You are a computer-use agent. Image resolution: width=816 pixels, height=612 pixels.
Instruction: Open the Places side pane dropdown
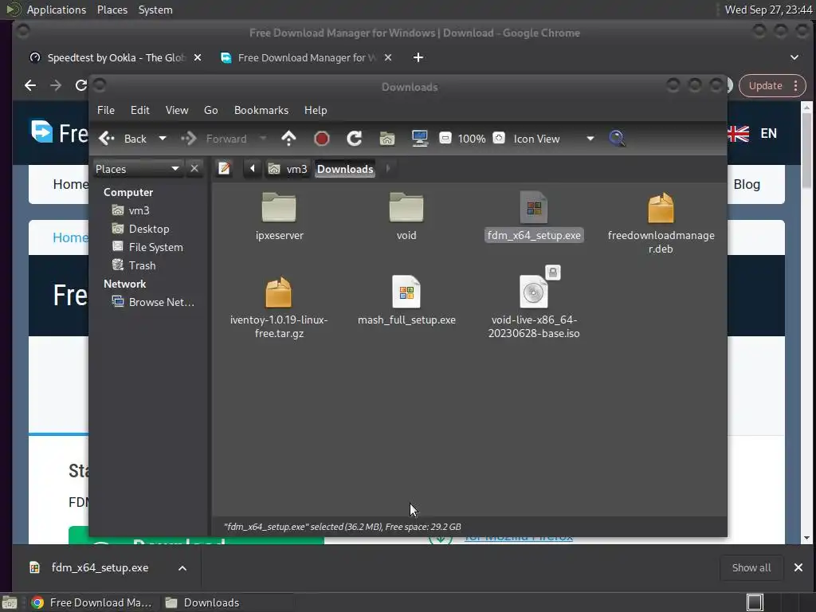pyautogui.click(x=138, y=169)
